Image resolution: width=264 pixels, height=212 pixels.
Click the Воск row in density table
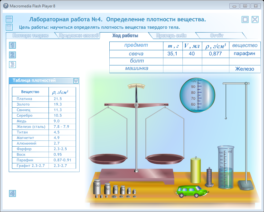pos(44,154)
